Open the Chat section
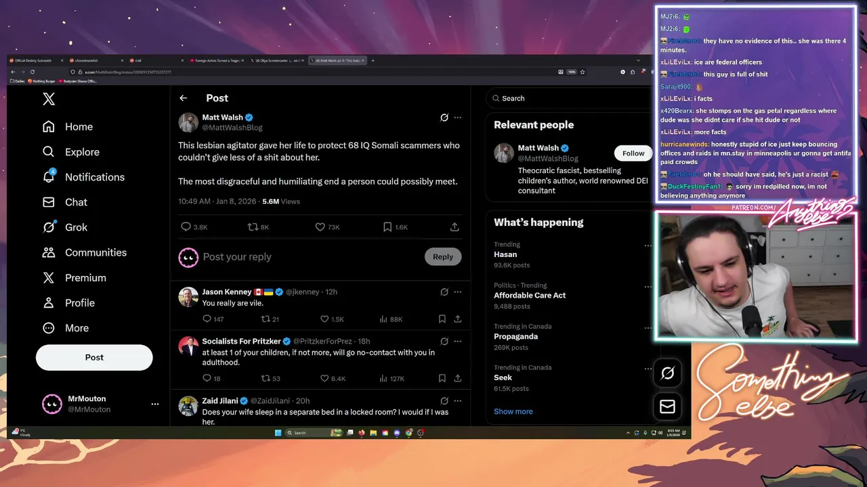Viewport: 867px width, 487px height. 65,202
